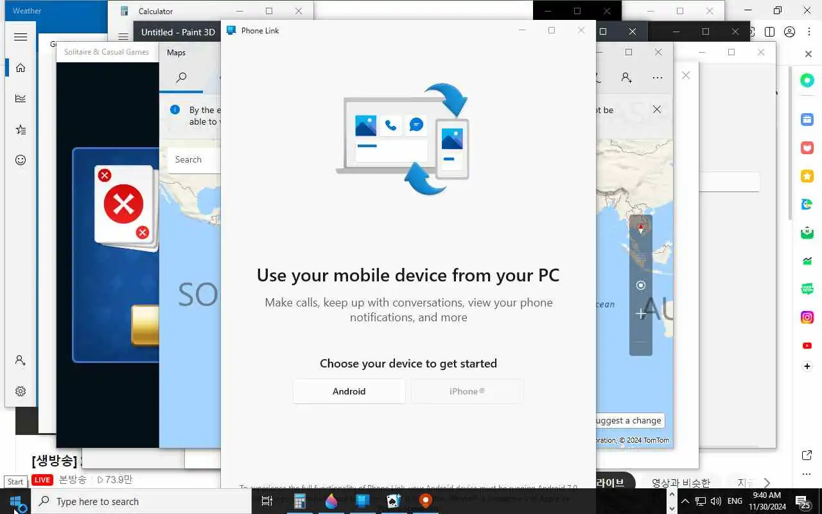822x514 pixels.
Task: Open Task View in taskbar
Action: point(267,502)
